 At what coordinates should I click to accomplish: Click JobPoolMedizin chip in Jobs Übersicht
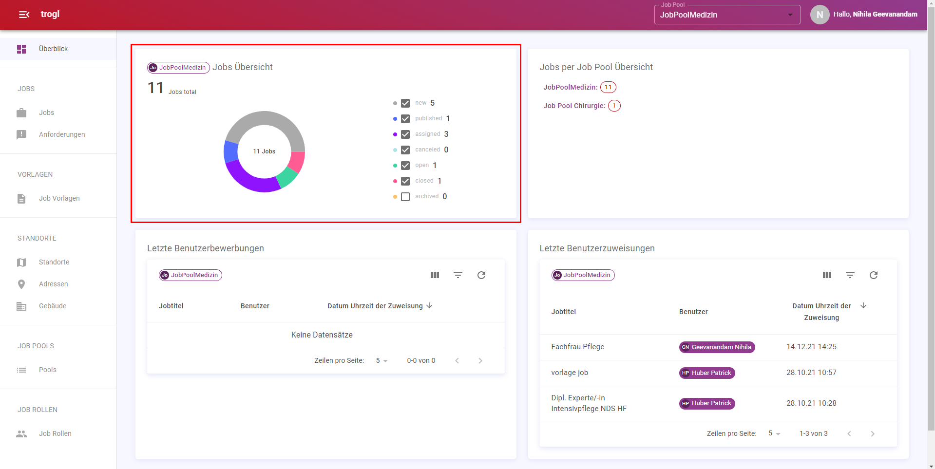(x=178, y=68)
